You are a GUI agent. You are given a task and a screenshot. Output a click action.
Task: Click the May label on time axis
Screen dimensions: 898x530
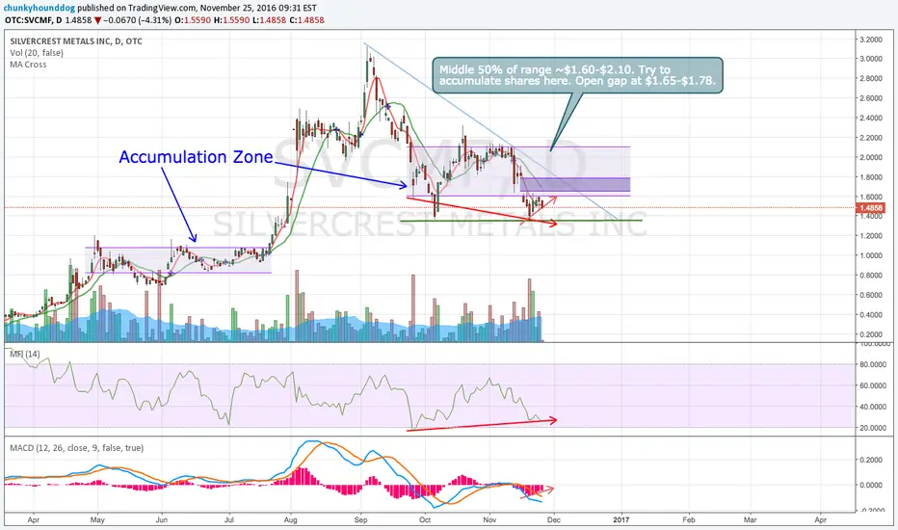tap(97, 520)
